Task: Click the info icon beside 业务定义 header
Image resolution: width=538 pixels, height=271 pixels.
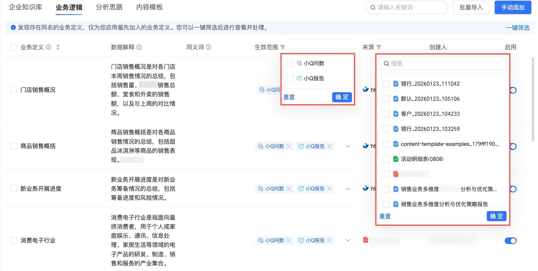Action: coord(48,47)
